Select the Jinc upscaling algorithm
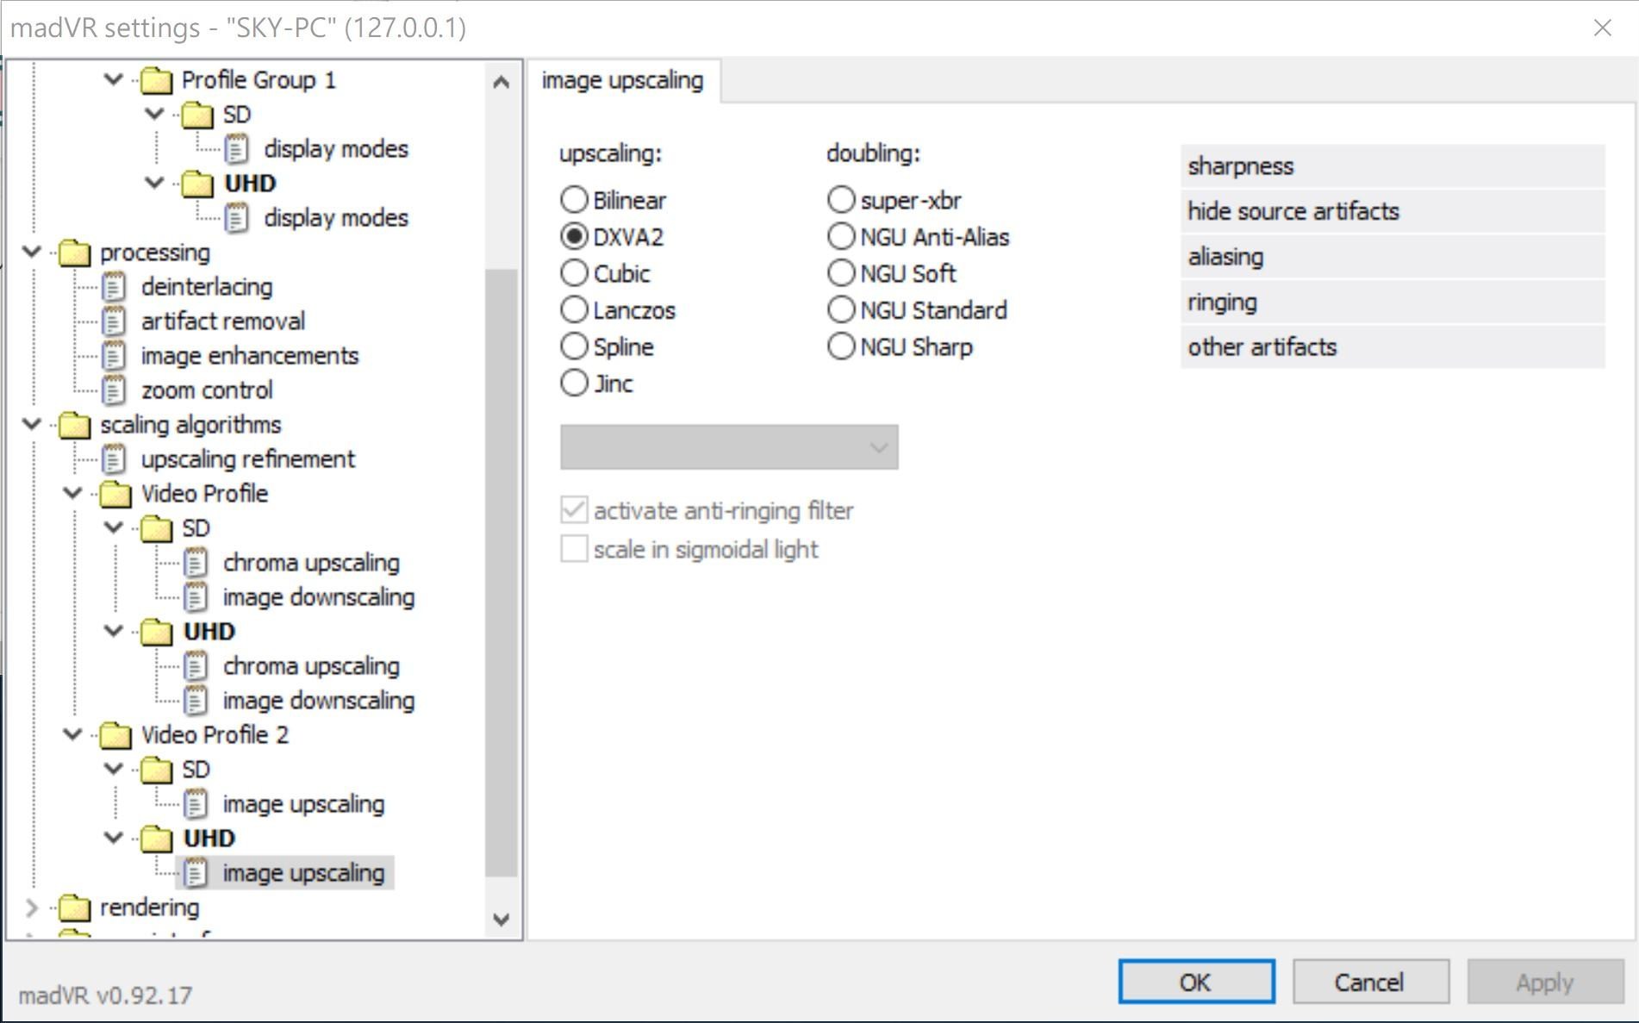 point(574,384)
